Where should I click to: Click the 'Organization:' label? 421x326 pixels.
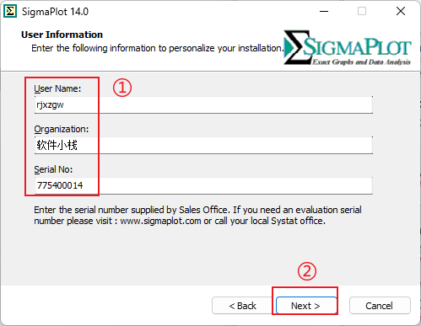point(62,129)
